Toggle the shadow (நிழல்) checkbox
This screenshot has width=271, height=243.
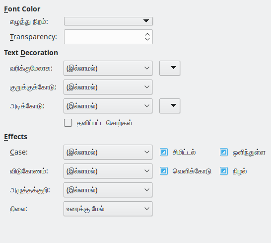pos(224,171)
